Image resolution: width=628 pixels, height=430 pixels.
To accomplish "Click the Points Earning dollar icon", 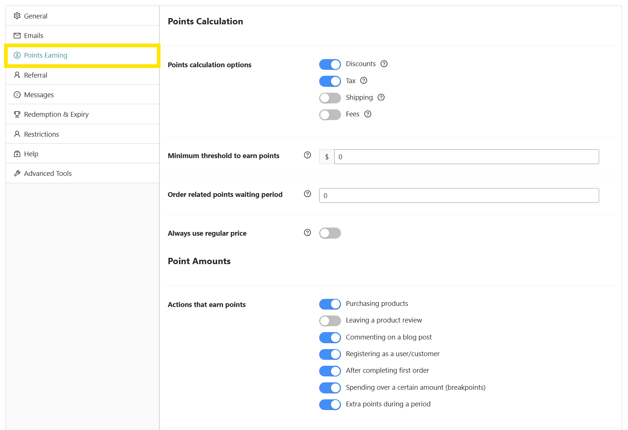I will pos(17,55).
